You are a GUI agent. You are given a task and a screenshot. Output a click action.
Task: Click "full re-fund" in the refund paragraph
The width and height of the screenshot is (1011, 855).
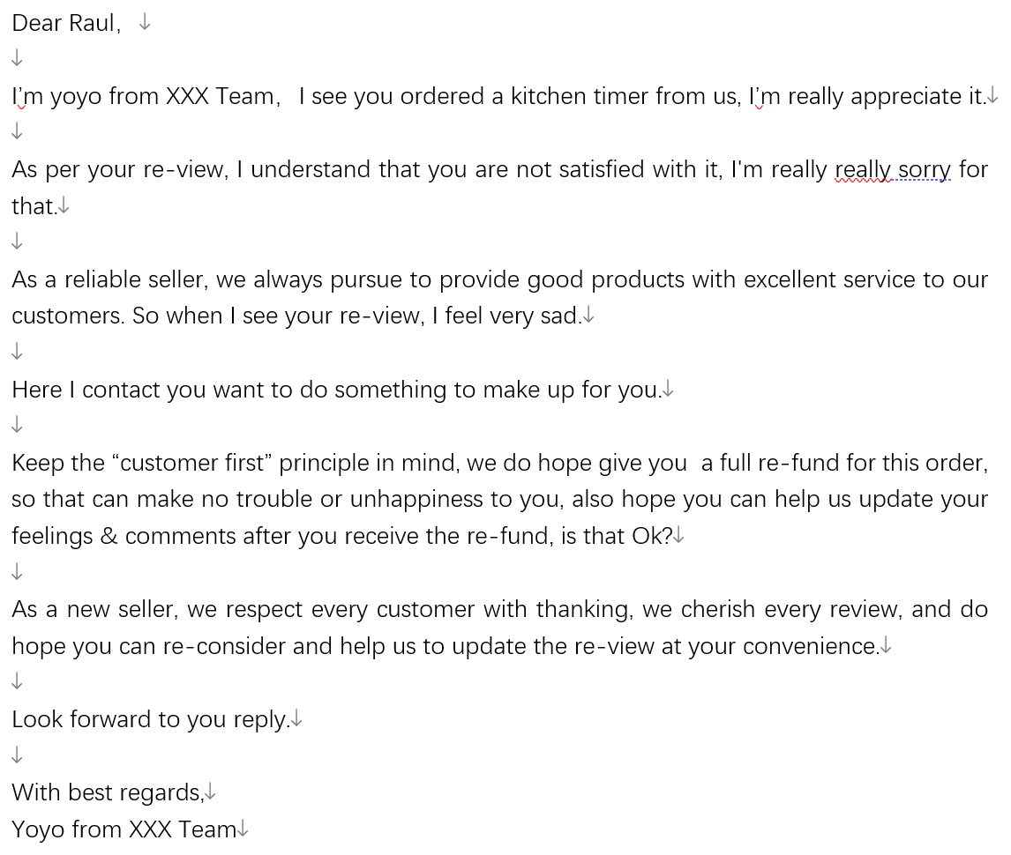tap(780, 464)
